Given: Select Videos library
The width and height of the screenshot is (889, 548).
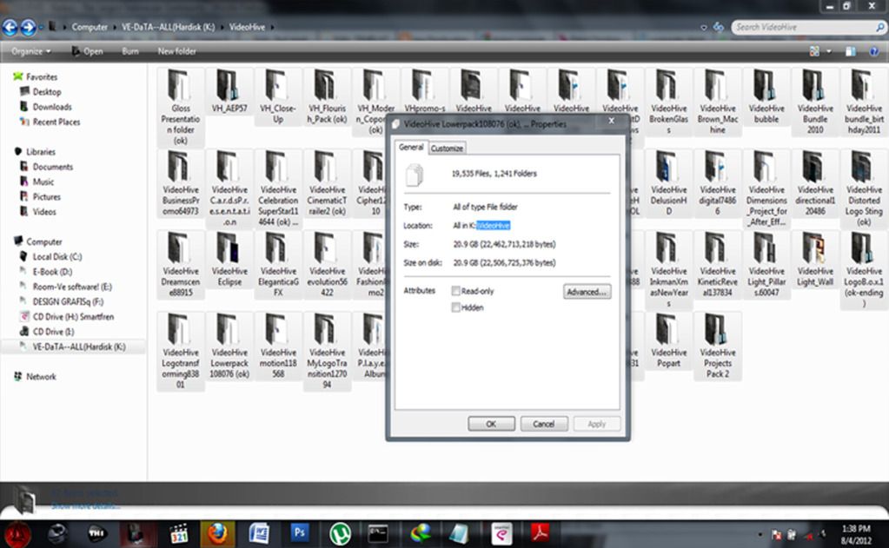Looking at the screenshot, I should click(x=44, y=211).
